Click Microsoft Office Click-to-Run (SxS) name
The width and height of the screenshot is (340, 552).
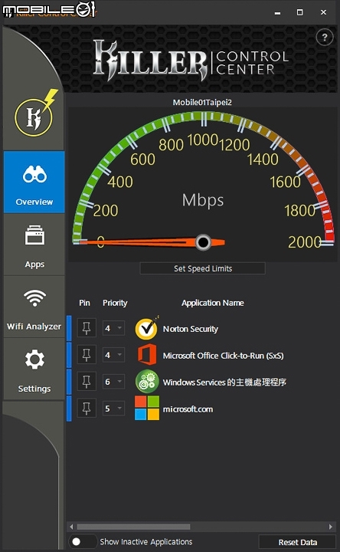tap(223, 356)
